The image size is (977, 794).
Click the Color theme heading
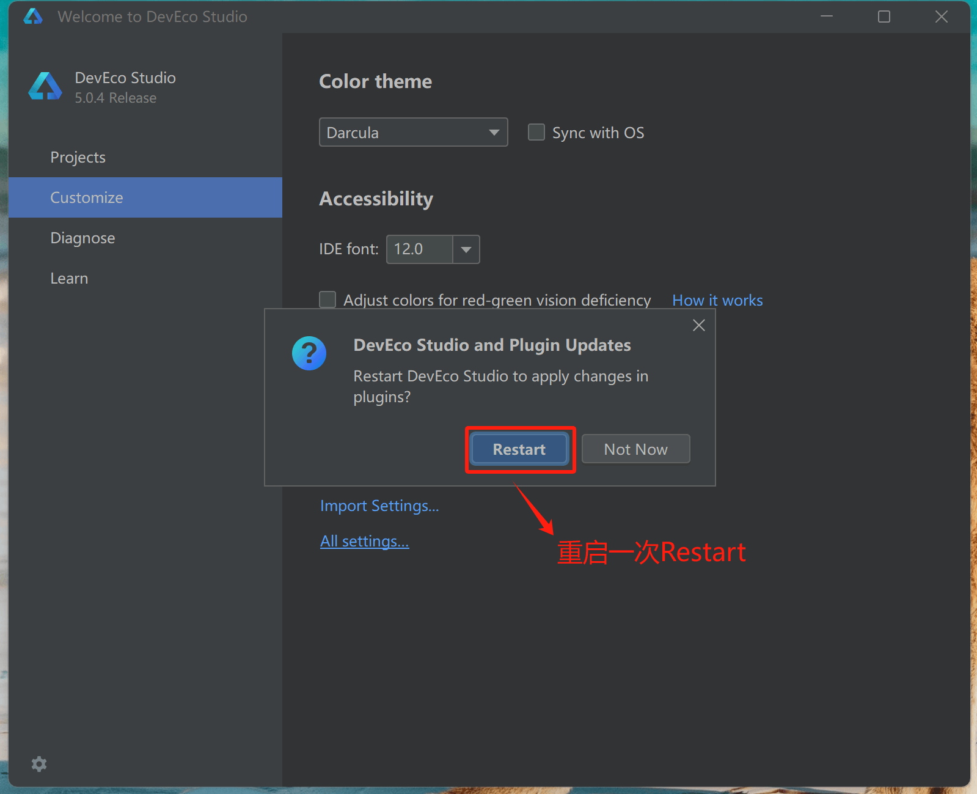[x=375, y=81]
